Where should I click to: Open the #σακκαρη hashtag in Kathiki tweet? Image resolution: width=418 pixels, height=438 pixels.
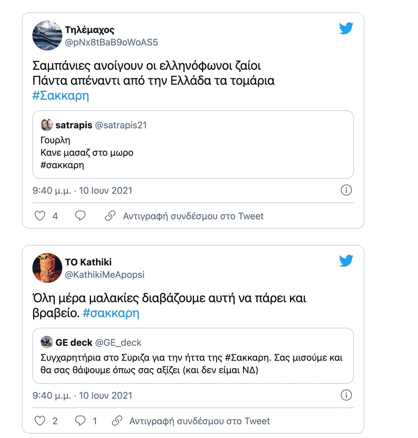[x=111, y=313]
